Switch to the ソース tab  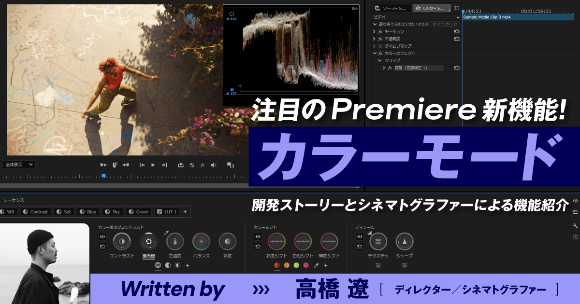392,8
